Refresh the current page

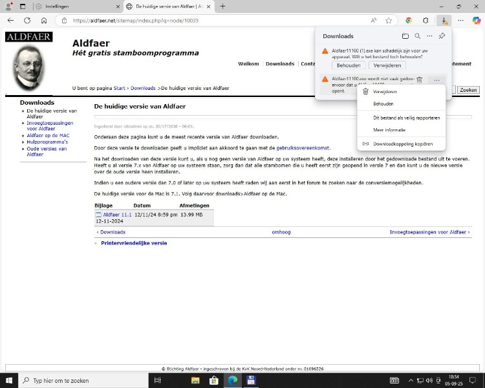[x=27, y=20]
